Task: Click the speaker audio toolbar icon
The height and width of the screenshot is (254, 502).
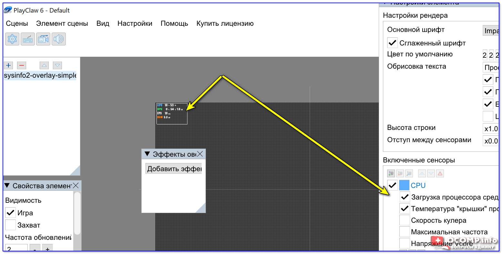Action: pyautogui.click(x=59, y=39)
